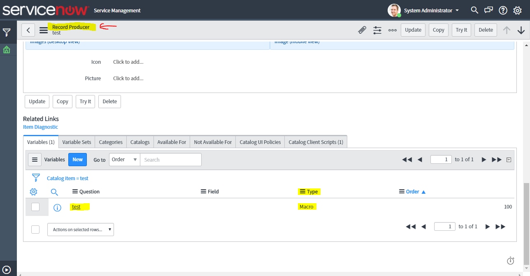Screen dimensions: 530x276
Task: Toggle the select-all rows checkbox
Action: click(x=35, y=230)
